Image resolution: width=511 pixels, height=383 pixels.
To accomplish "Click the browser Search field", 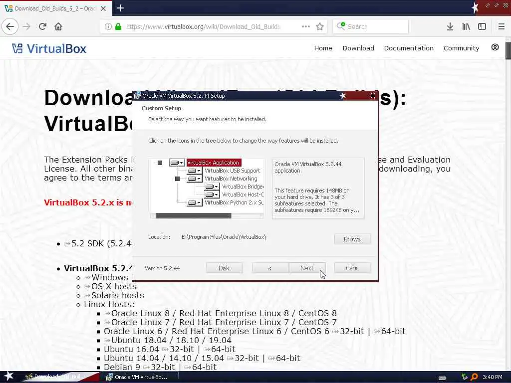I will [x=371, y=26].
